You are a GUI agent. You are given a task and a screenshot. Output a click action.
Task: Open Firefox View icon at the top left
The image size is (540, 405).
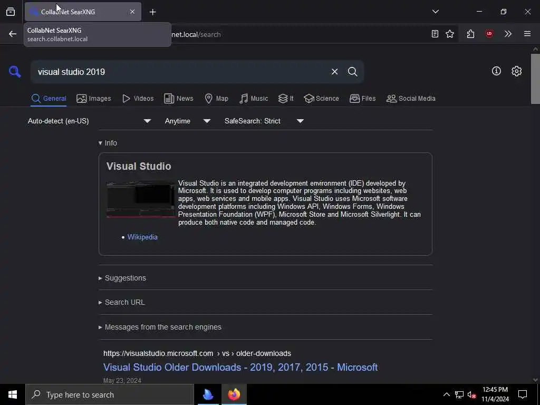(x=11, y=12)
